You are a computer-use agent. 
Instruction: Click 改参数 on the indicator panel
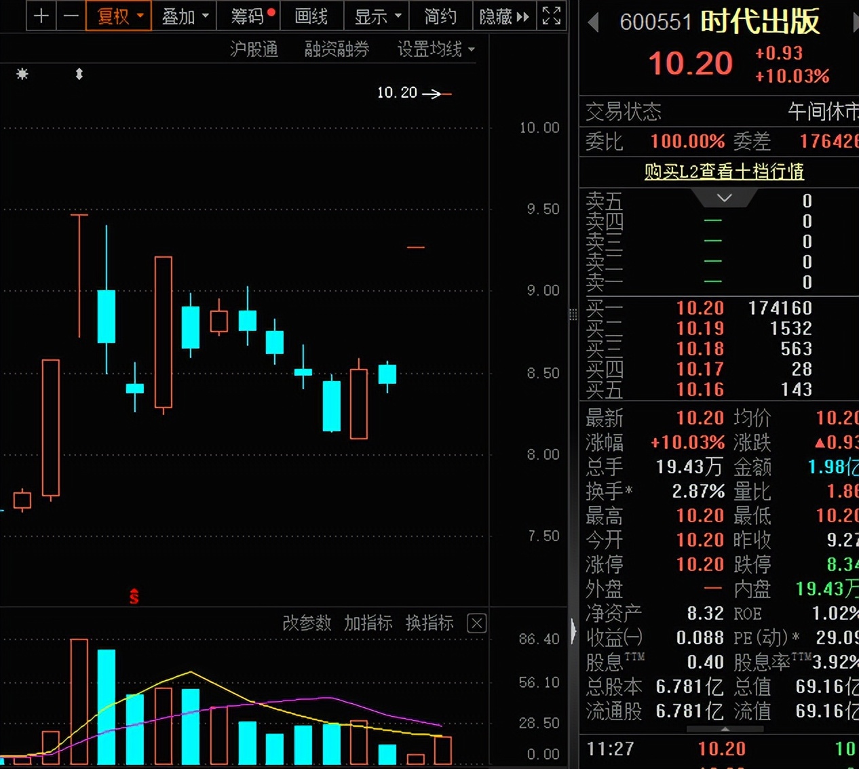(307, 623)
